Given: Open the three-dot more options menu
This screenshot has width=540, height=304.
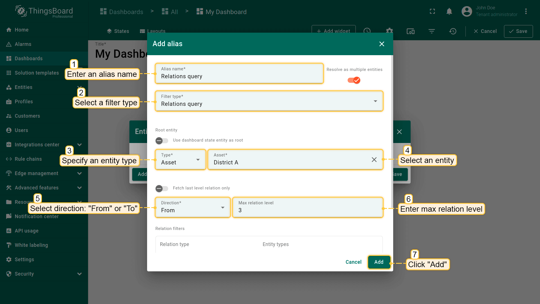Looking at the screenshot, I should [526, 12].
